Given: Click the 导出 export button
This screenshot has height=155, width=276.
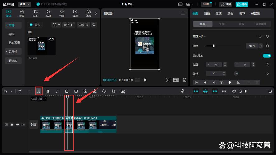Looking at the screenshot, I should click(x=242, y=4).
